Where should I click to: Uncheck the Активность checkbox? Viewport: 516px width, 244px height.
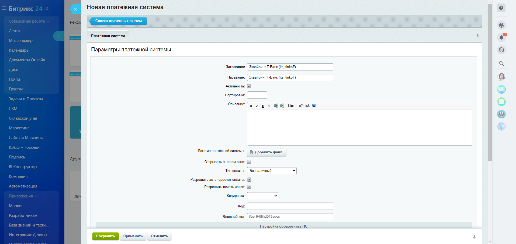[249, 86]
